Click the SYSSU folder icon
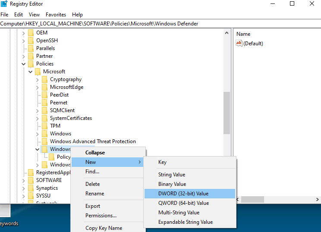The width and height of the screenshot is (321, 232). (31, 196)
